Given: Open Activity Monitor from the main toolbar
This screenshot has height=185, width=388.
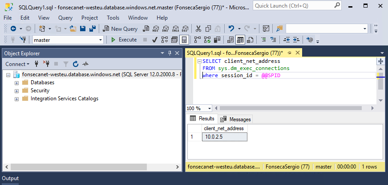Looking at the screenshot, I should pos(266,29).
